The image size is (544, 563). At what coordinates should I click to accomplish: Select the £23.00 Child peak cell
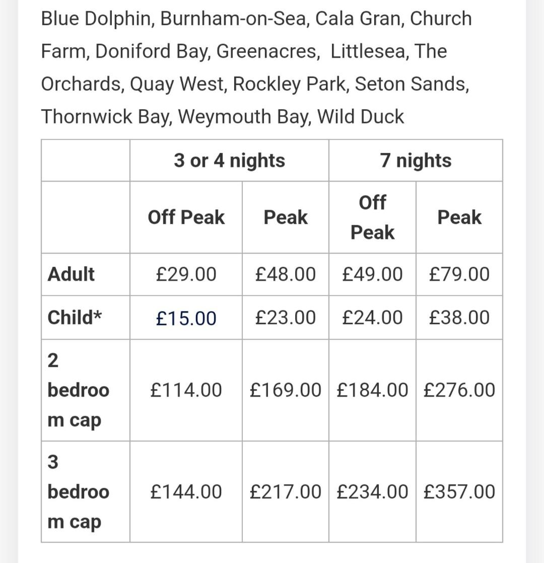pos(286,317)
